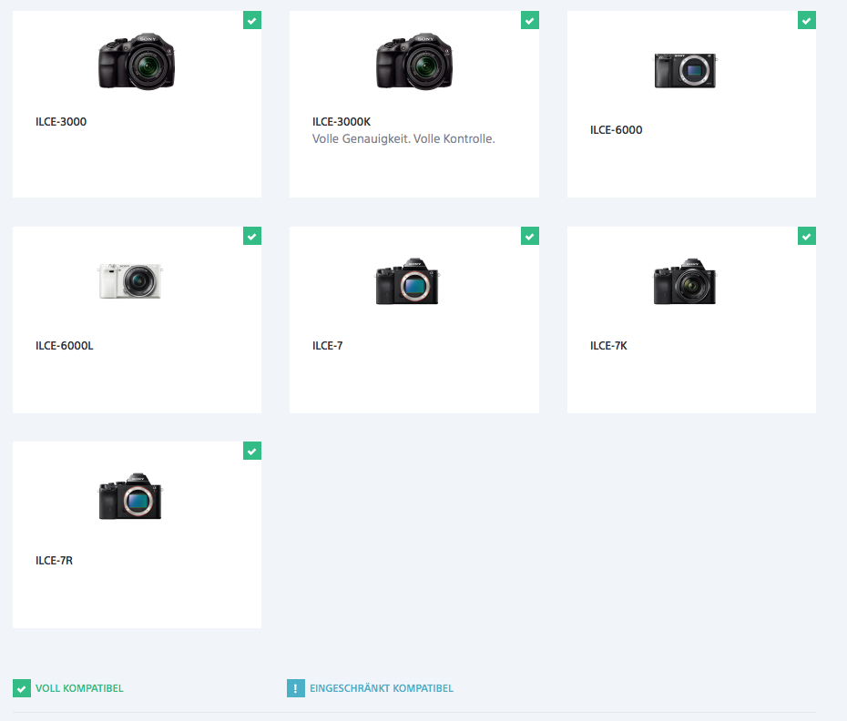Open the ILCE-7K product name link
This screenshot has width=847, height=721.
(608, 346)
